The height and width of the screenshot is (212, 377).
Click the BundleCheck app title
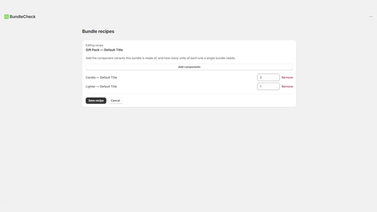coord(23,16)
